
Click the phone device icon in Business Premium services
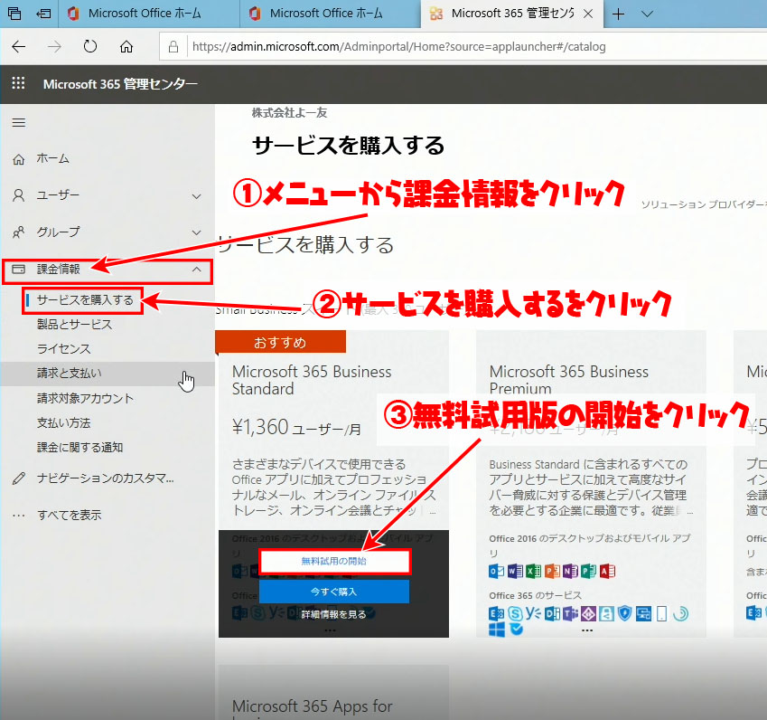click(x=661, y=613)
